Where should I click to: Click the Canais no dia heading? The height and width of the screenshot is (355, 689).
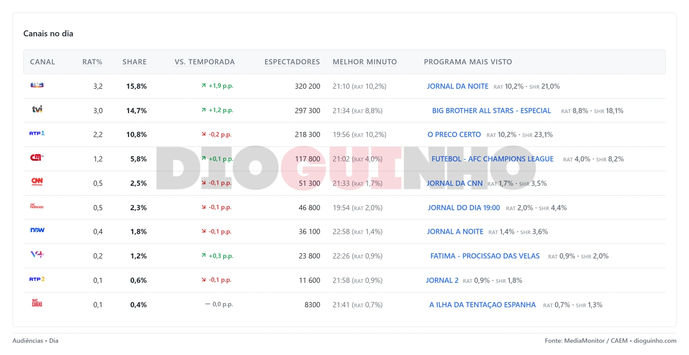(48, 33)
